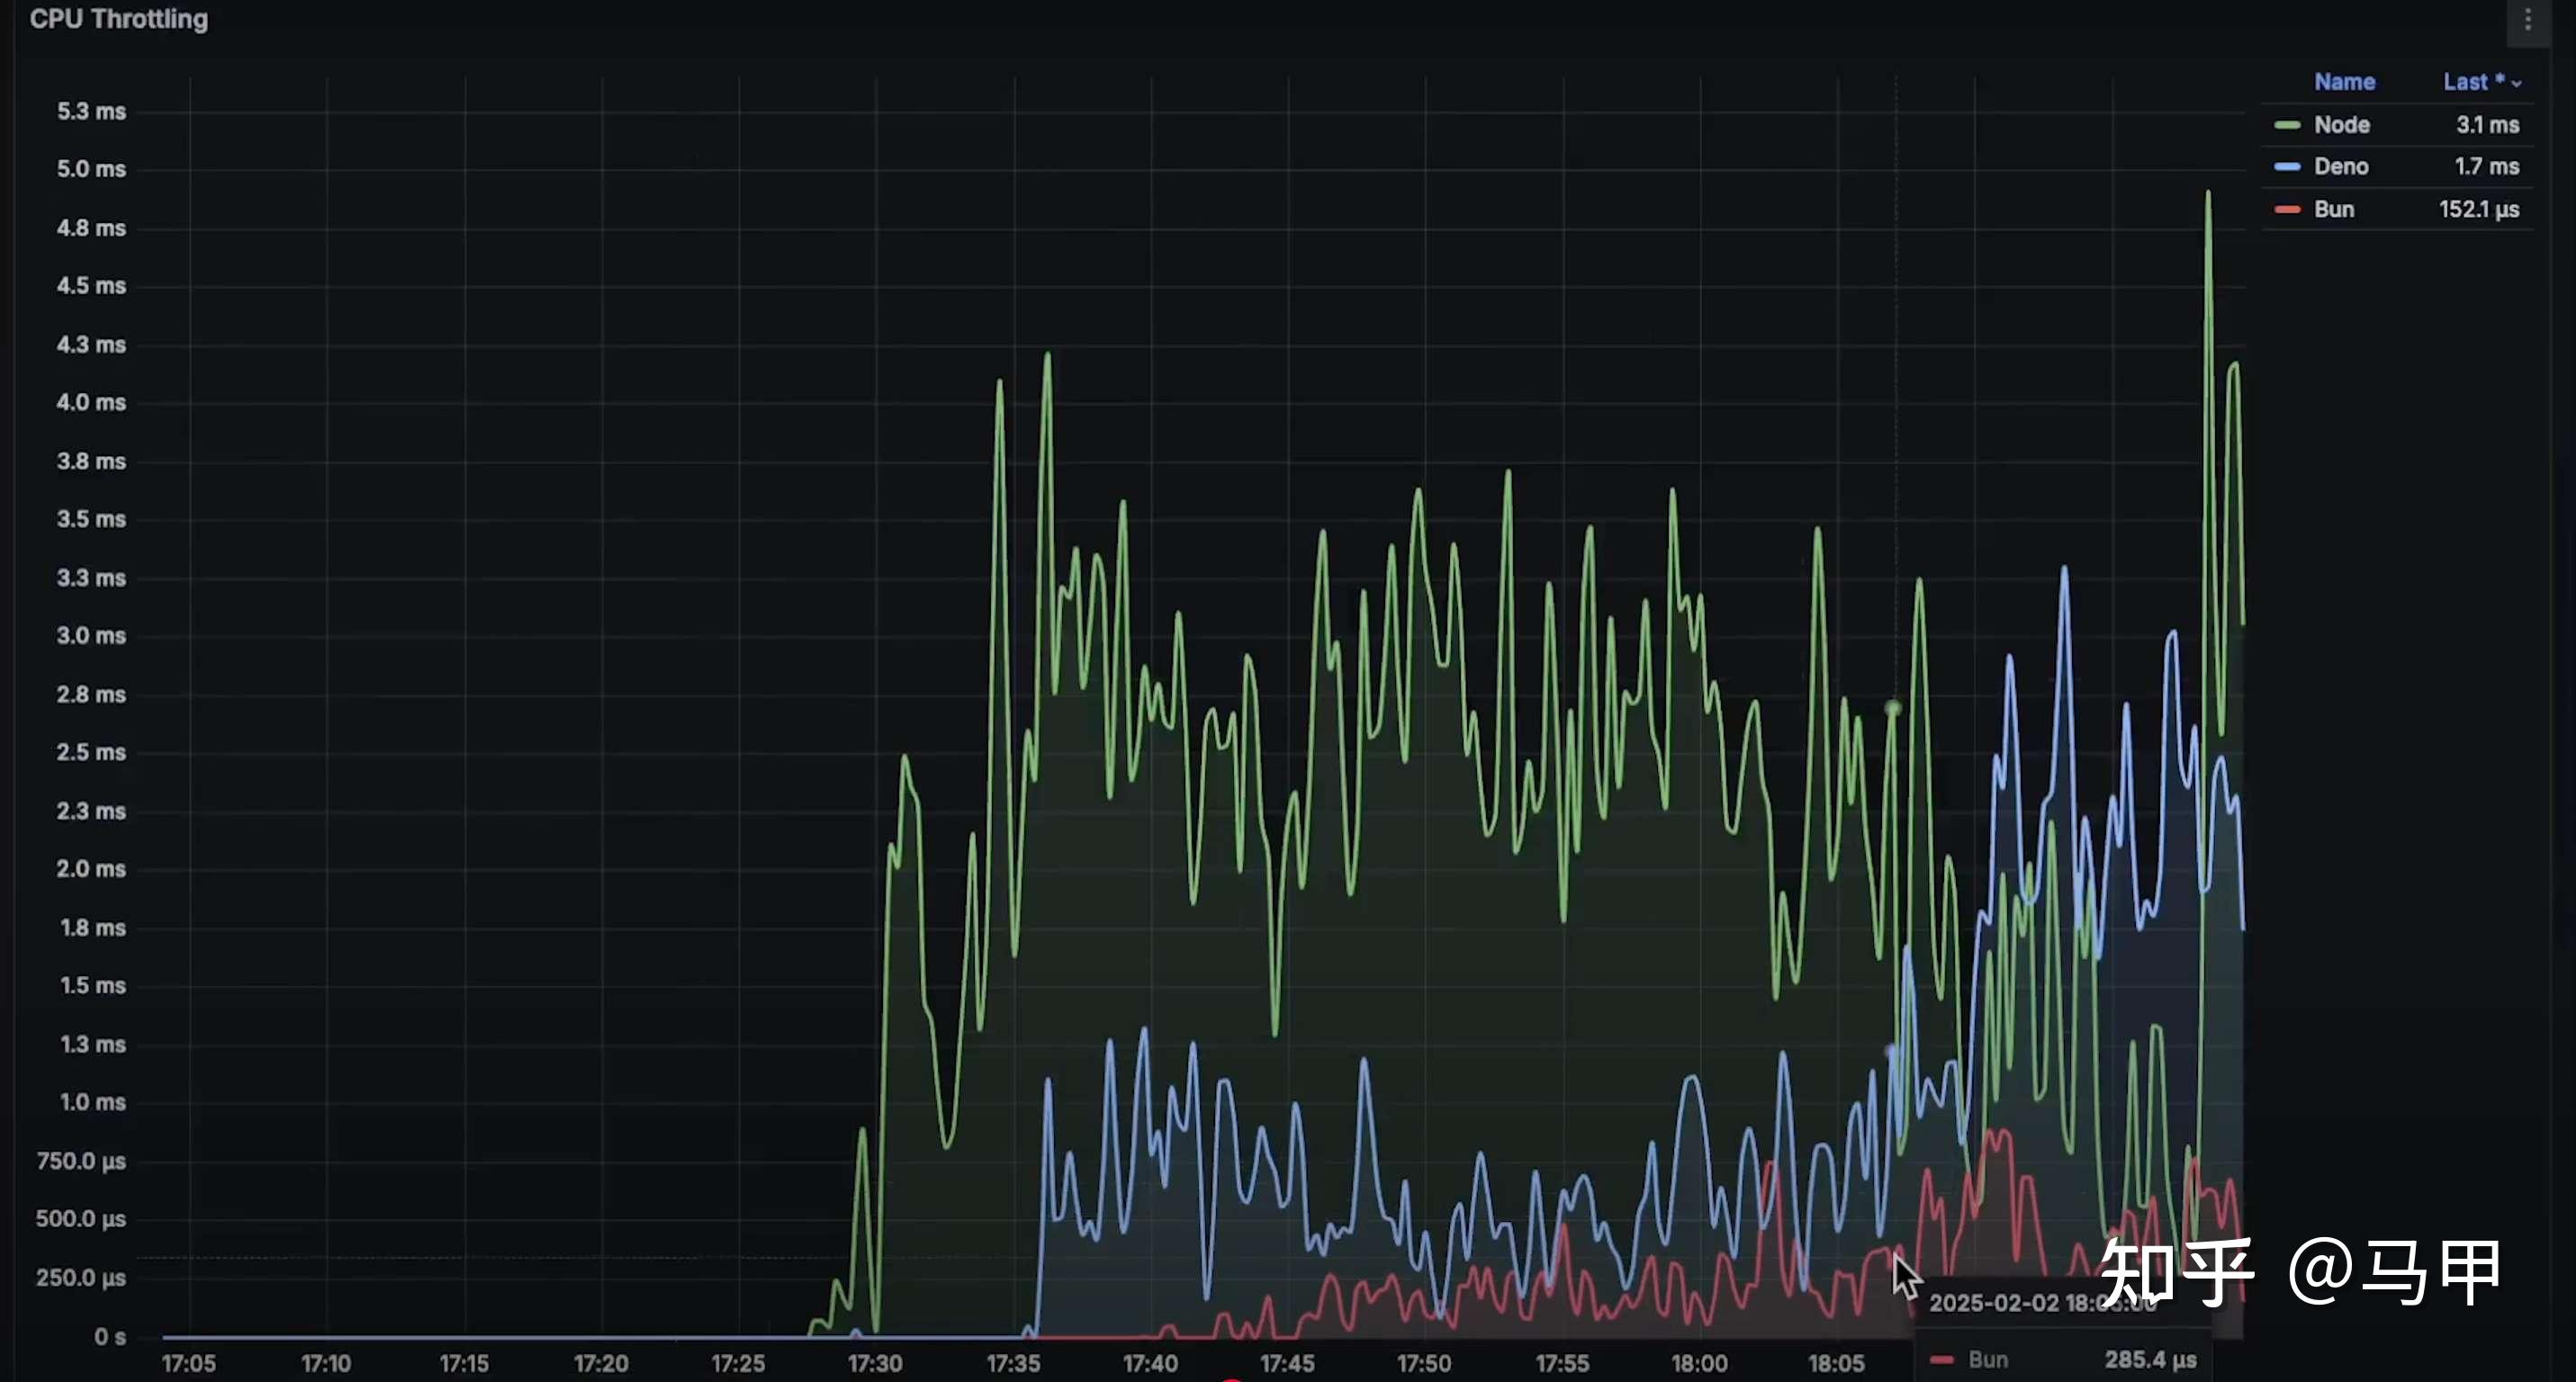The image size is (2576, 1382).
Task: Open the panel three-dots menu
Action: 2527,20
